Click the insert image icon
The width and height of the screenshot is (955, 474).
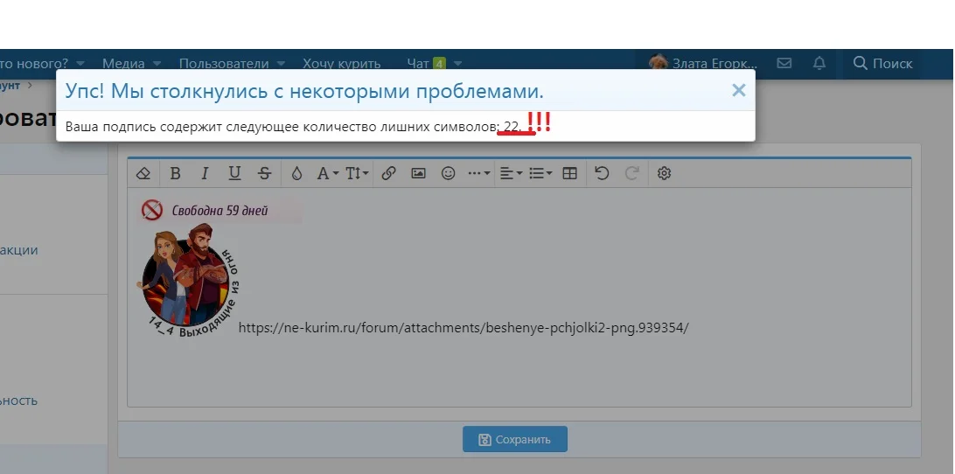tap(418, 174)
